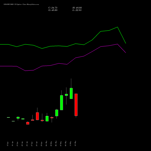Image resolution: width=151 pixels, height=151 pixels.
Task: Click the small green candle for 22 Apr
Action: (x=23, y=119)
